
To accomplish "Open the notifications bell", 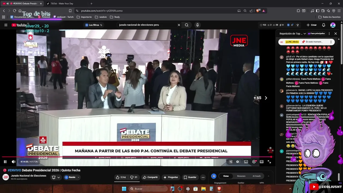I will click(x=323, y=25).
